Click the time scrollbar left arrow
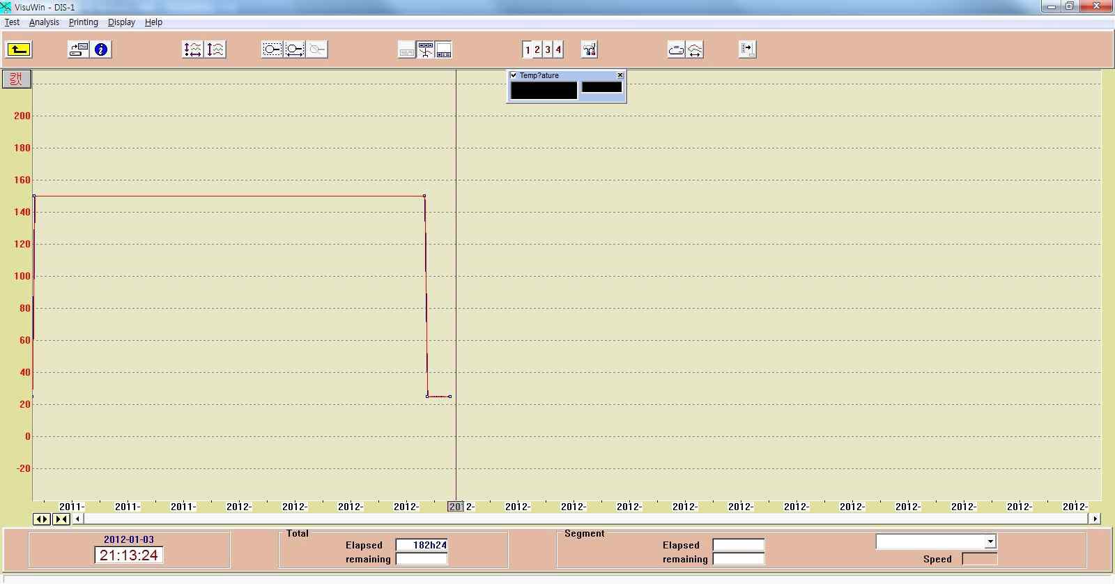This screenshot has width=1115, height=584. point(78,518)
